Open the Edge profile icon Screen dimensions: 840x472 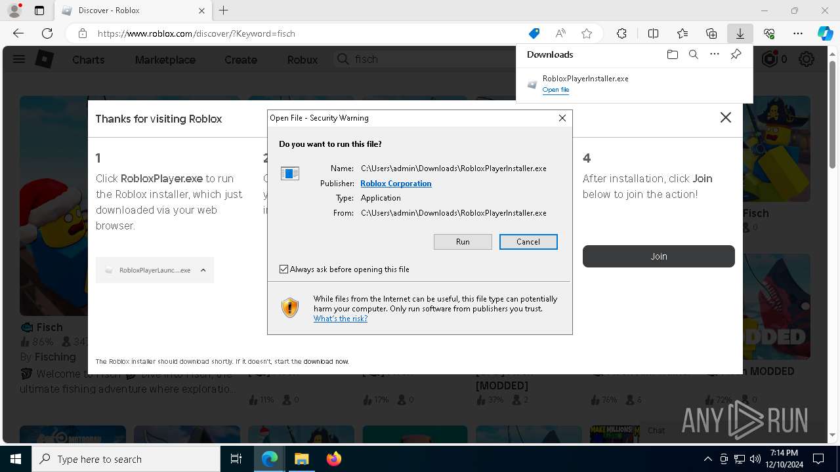click(x=14, y=10)
